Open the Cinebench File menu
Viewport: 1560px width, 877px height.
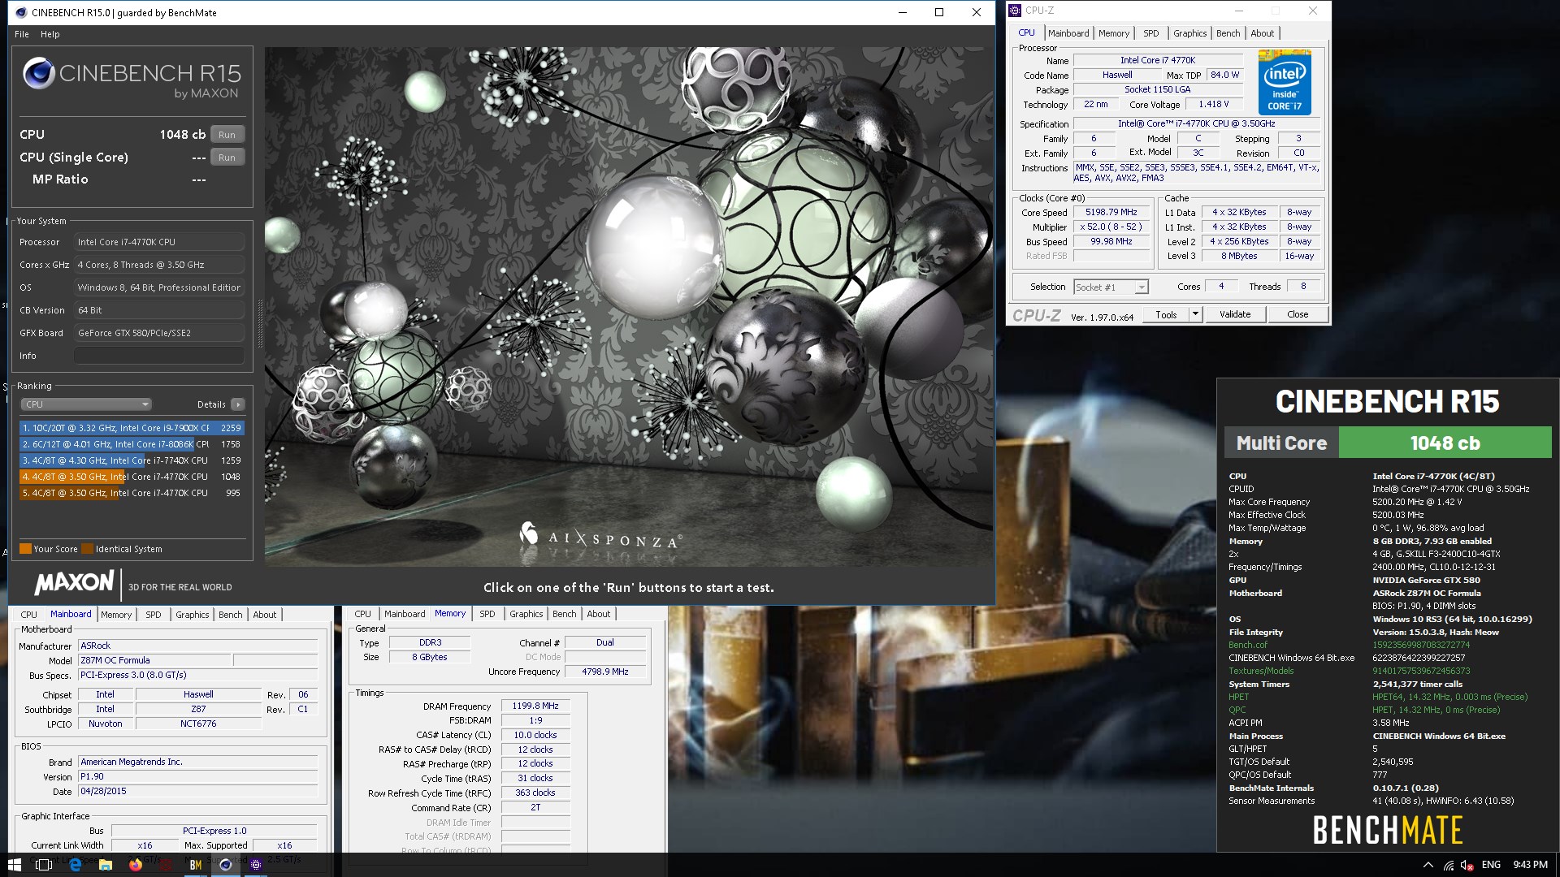coord(22,34)
